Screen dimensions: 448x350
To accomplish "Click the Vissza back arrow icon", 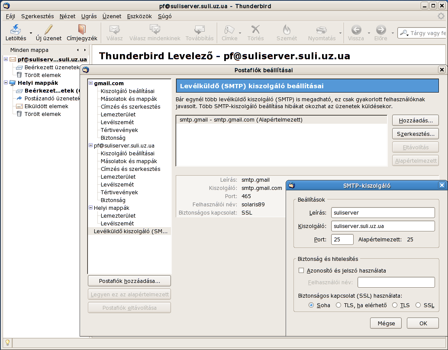I will pyautogui.click(x=356, y=29).
